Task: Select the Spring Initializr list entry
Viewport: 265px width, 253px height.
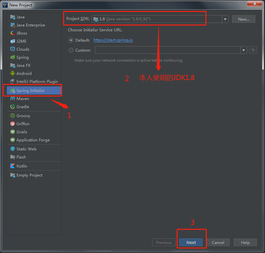Action: 34,91
